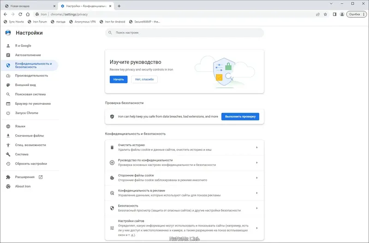Click trash icon in Очистить историю row
The width and height of the screenshot is (369, 243).
point(112,148)
